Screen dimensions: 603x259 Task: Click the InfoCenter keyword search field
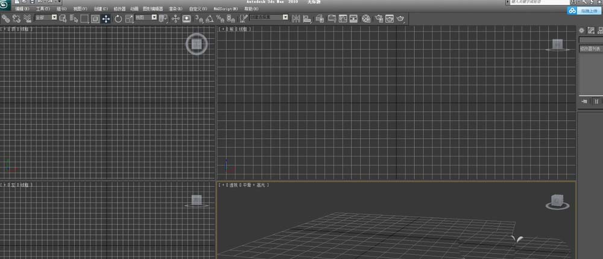tap(540, 2)
